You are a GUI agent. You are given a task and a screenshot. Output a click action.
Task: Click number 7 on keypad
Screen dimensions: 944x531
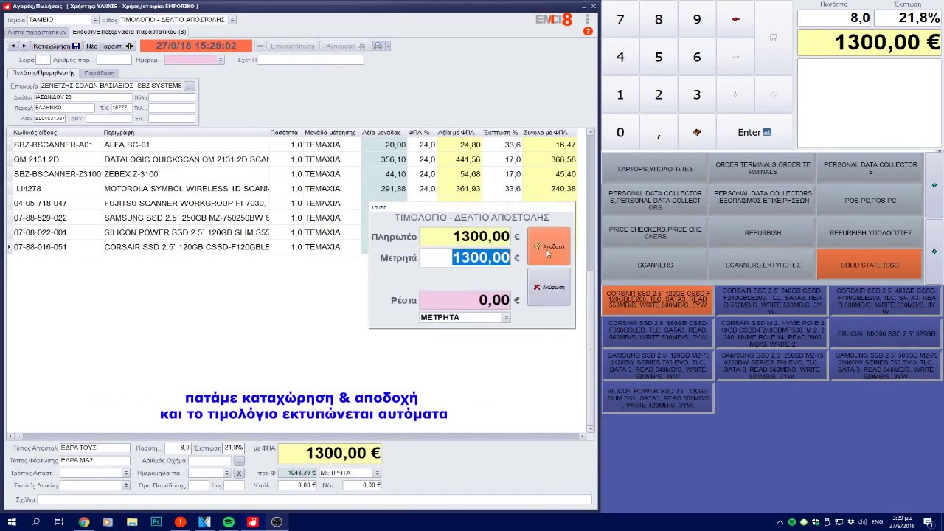tap(620, 19)
